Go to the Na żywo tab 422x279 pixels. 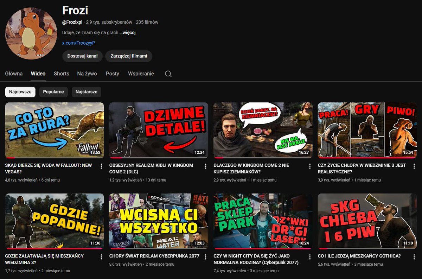pos(87,74)
